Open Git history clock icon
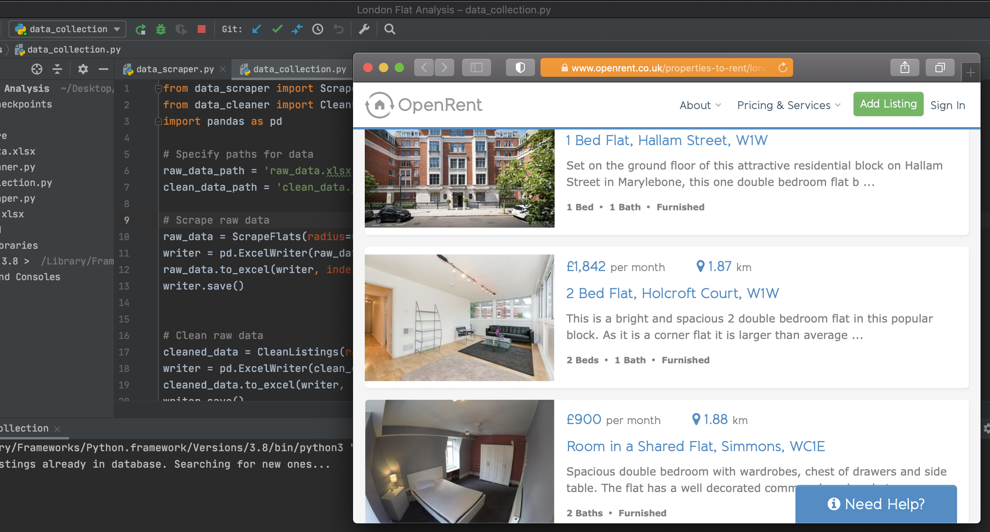Image resolution: width=990 pixels, height=532 pixels. coord(318,29)
